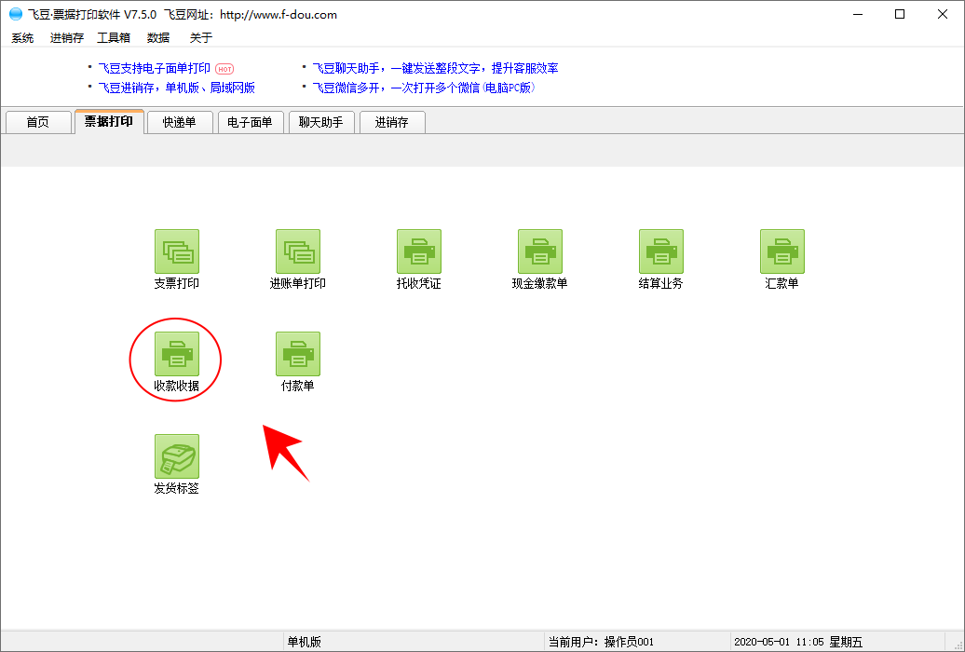Open the 系统 menu
The image size is (965, 652).
click(22, 38)
